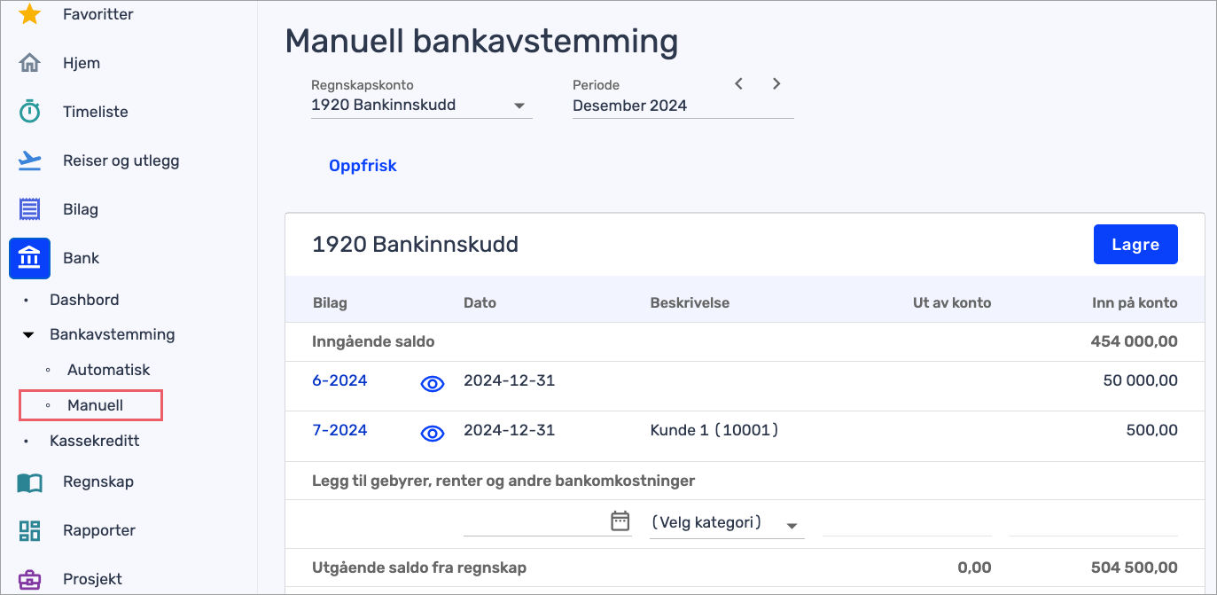
Task: Toggle eye icon for voucher 6-2024
Action: 432,383
